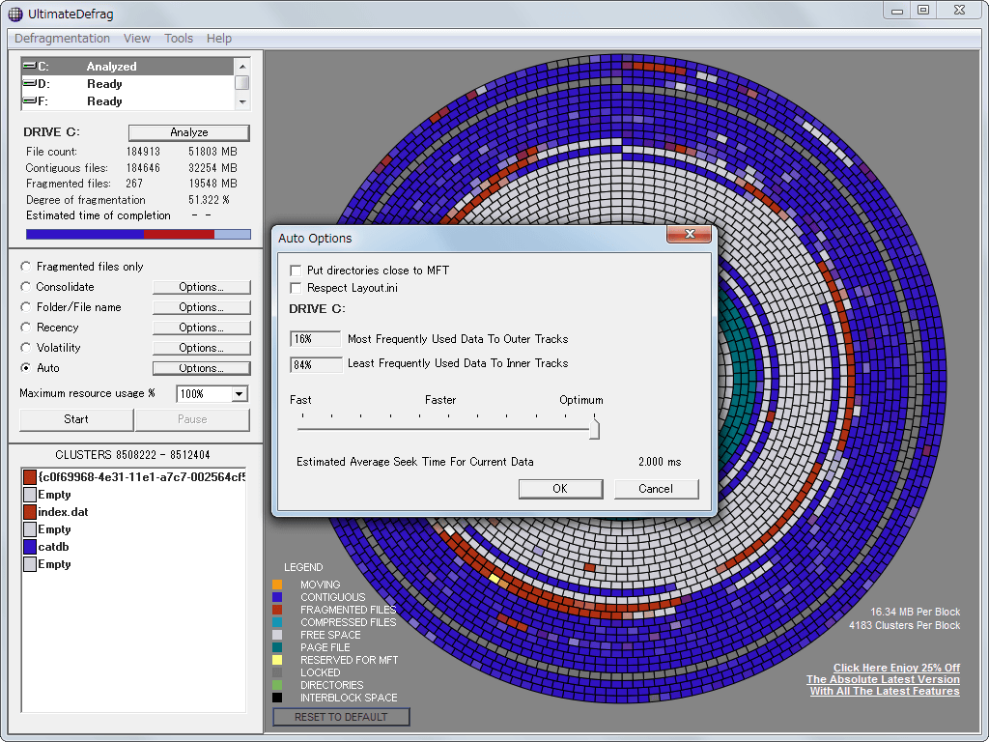Screen dimensions: 989x742
Task: Select drive D: in the drive list
Action: click(x=127, y=84)
